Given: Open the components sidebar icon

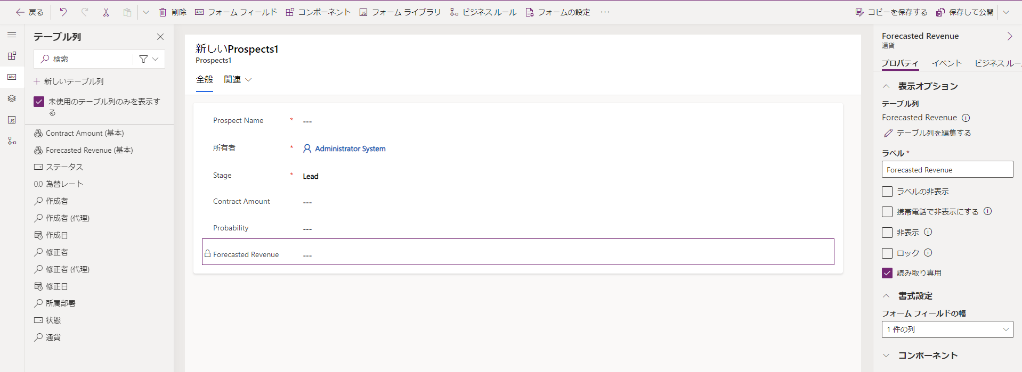Looking at the screenshot, I should click(x=12, y=56).
